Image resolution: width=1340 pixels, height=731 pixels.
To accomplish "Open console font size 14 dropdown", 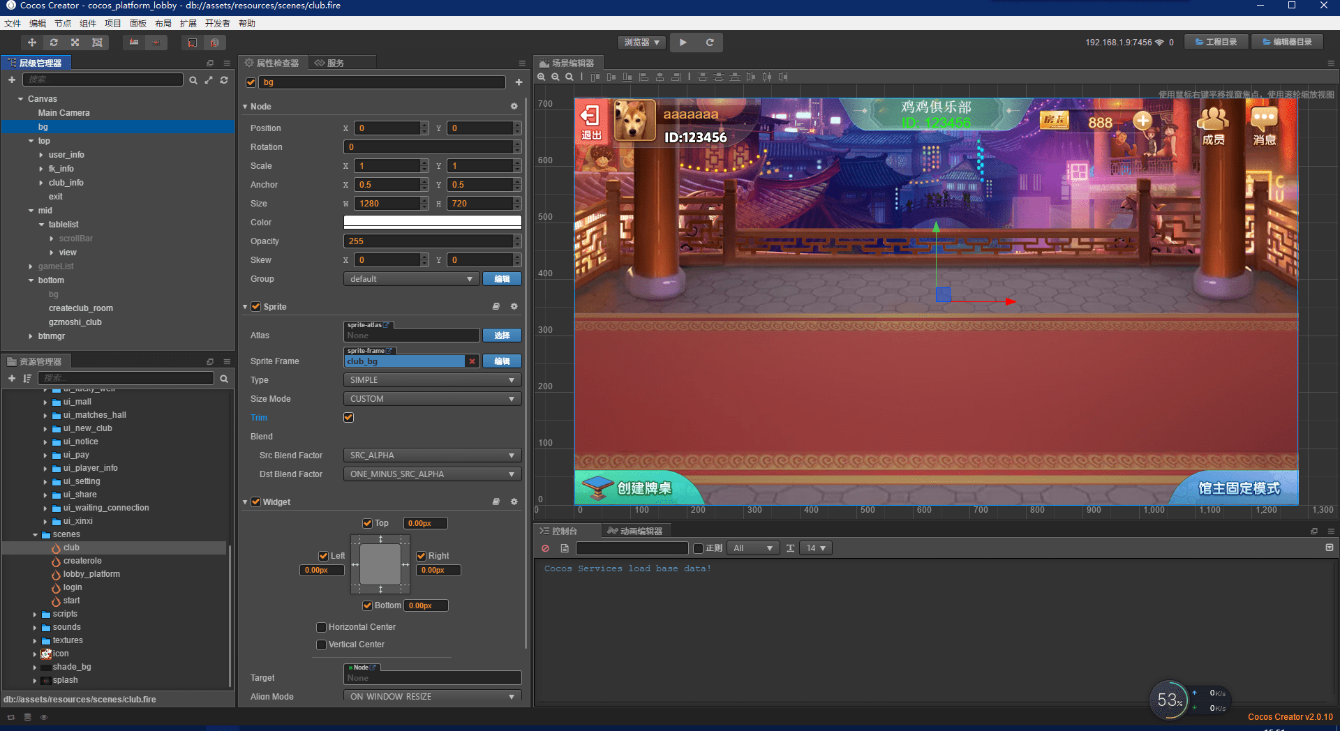I will [816, 549].
